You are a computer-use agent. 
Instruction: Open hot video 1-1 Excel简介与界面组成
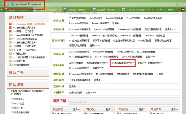click(x=24, y=39)
